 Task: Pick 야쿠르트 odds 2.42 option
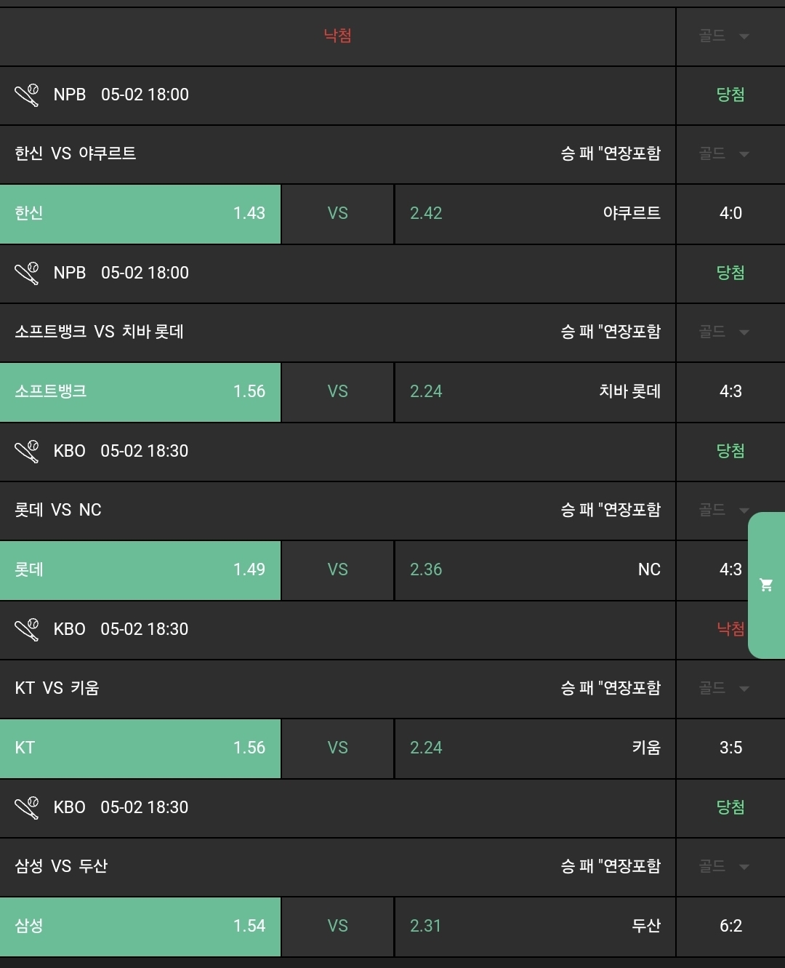click(535, 214)
